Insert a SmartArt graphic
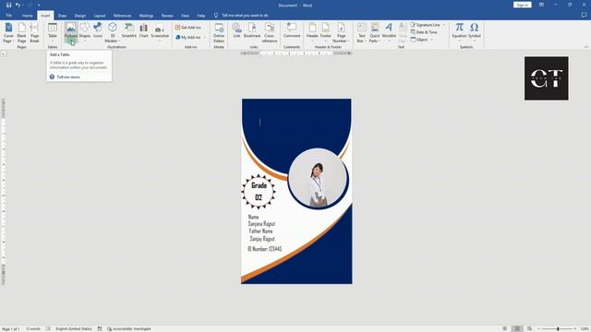Viewport: 591px width, 332px height. click(129, 30)
